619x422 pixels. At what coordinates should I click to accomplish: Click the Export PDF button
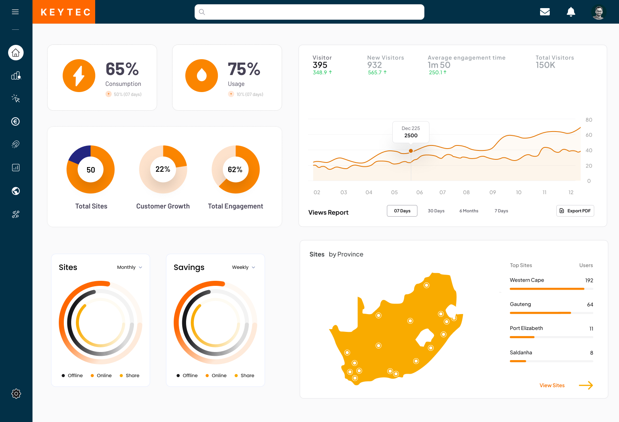click(575, 211)
